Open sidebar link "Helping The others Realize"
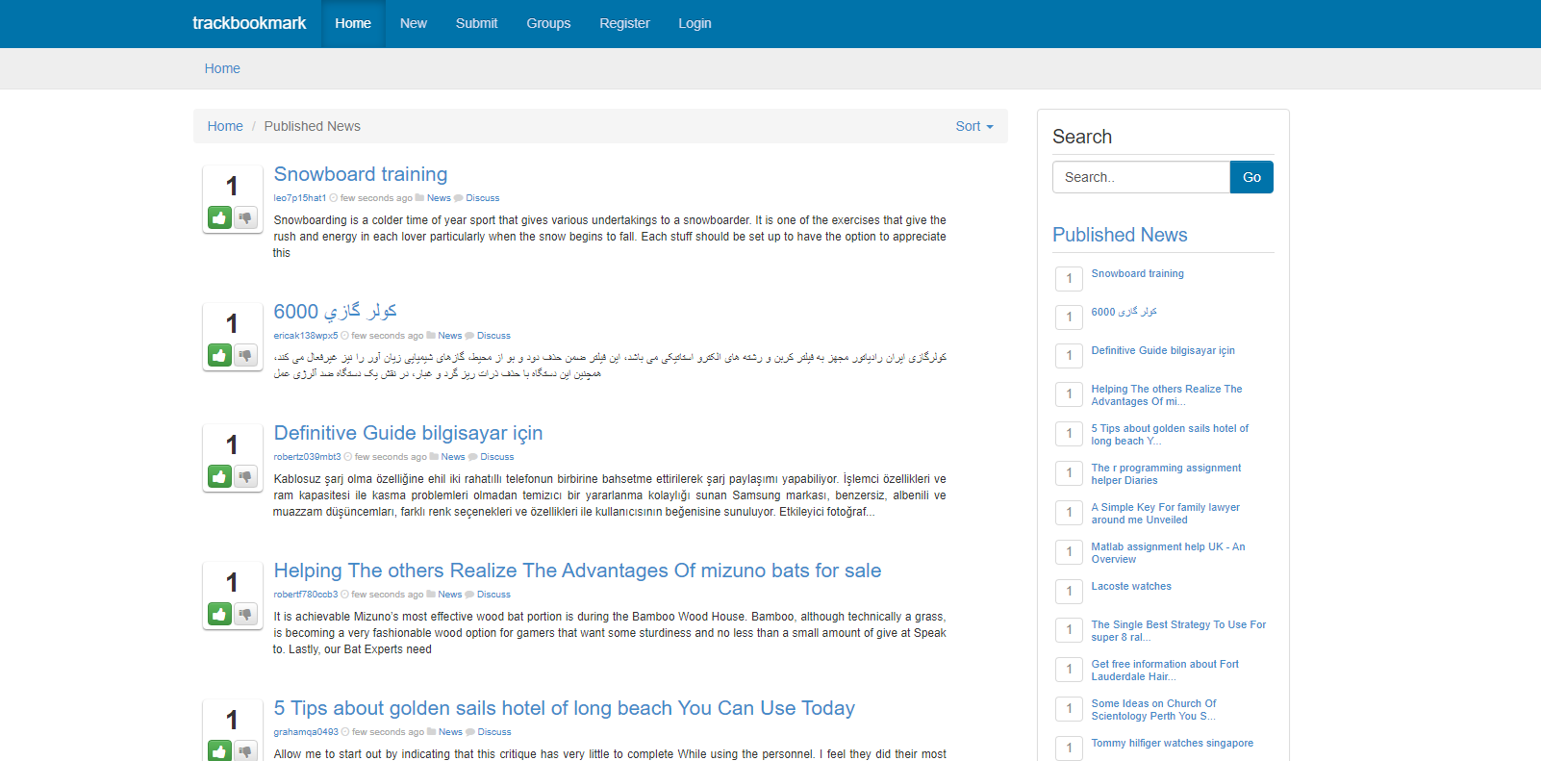Screen dimensions: 1541x761 click(1167, 395)
